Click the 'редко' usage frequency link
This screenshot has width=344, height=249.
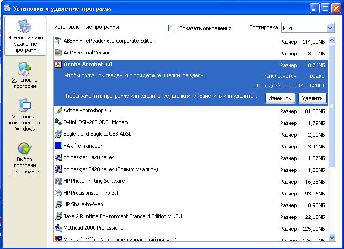click(317, 76)
